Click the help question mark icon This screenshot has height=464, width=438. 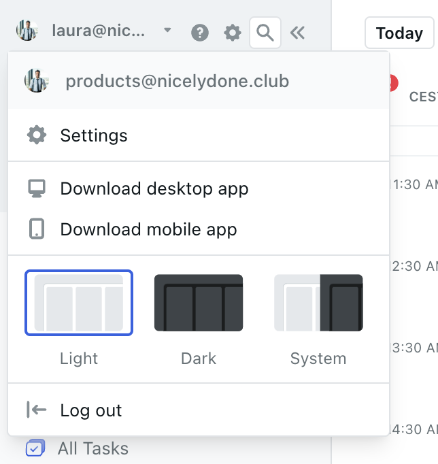[x=199, y=32]
